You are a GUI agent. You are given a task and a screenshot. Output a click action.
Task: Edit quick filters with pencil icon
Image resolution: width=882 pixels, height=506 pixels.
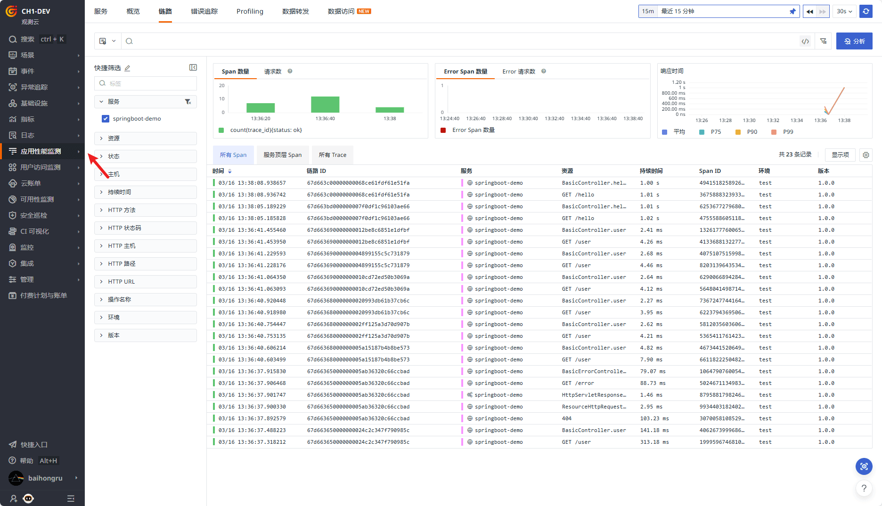[127, 68]
